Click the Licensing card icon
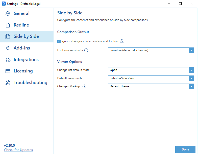198x154 pixels. point(8,71)
